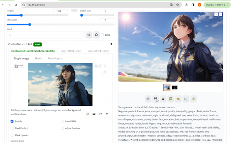Screen dimensions: 231x143
Task: Open brush options on the ControlNet canvas
Action: (x=105, y=72)
